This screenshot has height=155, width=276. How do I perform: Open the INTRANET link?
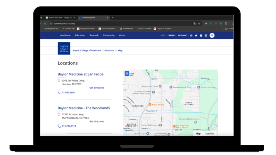(x=183, y=35)
